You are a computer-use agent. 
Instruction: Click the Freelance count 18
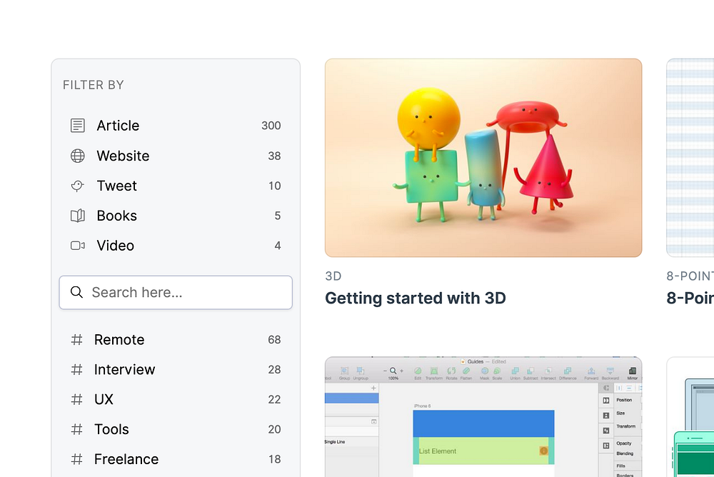click(275, 459)
